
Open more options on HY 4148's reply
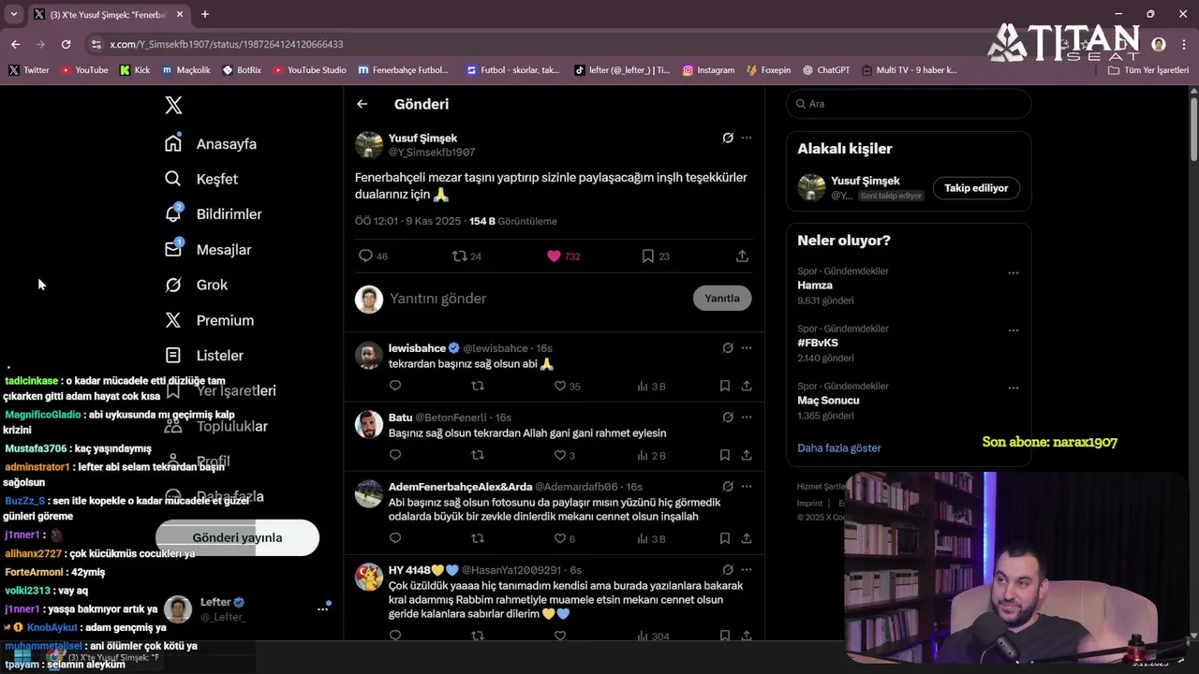pyautogui.click(x=747, y=570)
